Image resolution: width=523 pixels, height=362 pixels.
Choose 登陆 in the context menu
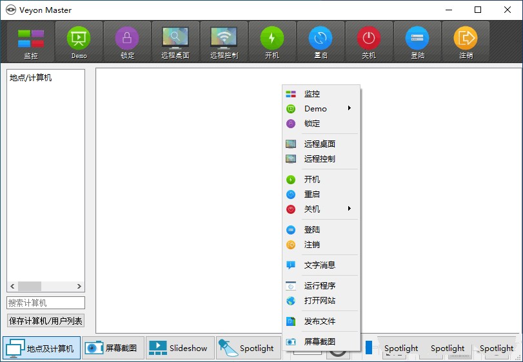[321, 230]
